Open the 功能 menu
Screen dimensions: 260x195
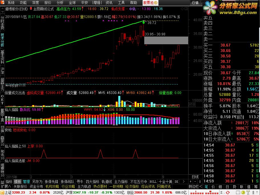click(x=23, y=3)
